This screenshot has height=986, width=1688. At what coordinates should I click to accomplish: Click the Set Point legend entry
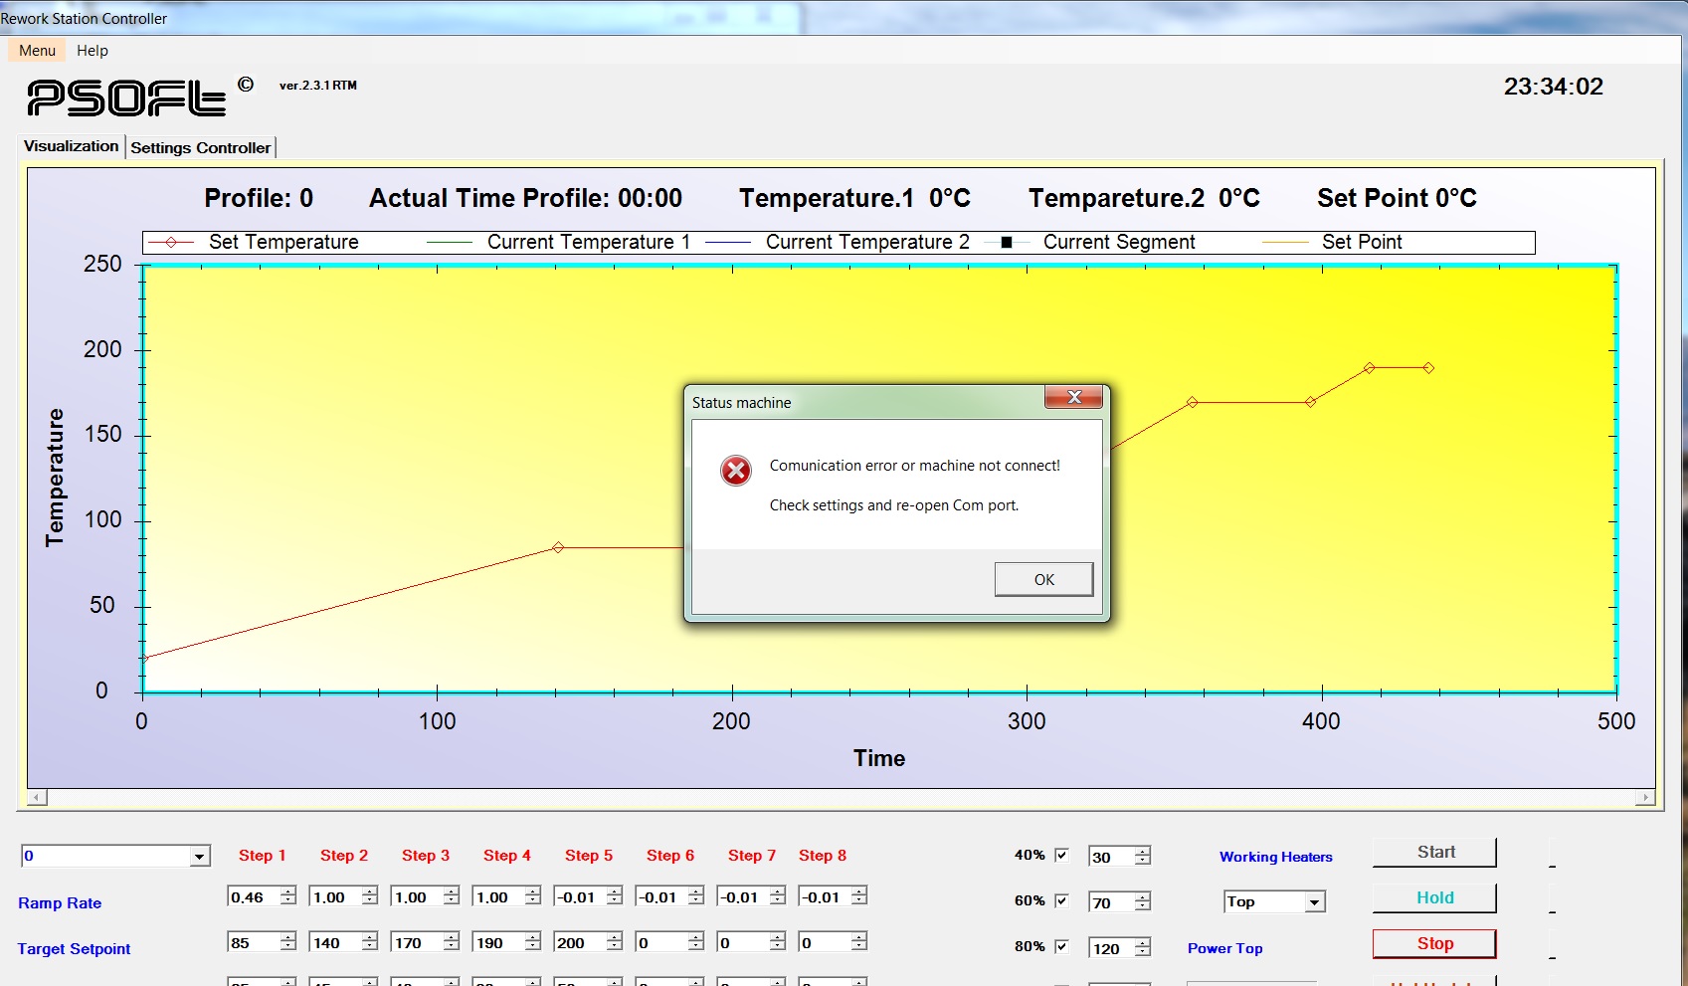tap(1332, 243)
